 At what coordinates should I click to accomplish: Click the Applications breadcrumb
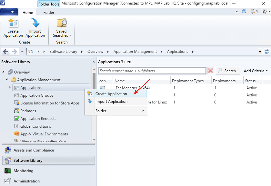[177, 52]
